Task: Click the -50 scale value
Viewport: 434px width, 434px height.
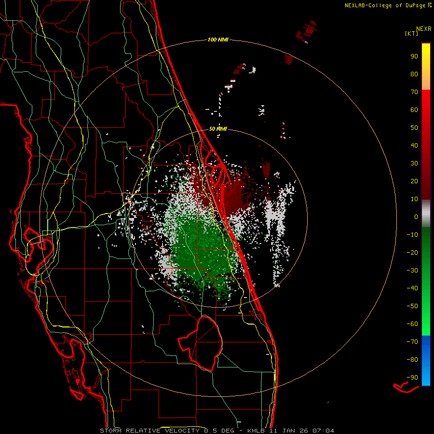Action: click(412, 306)
